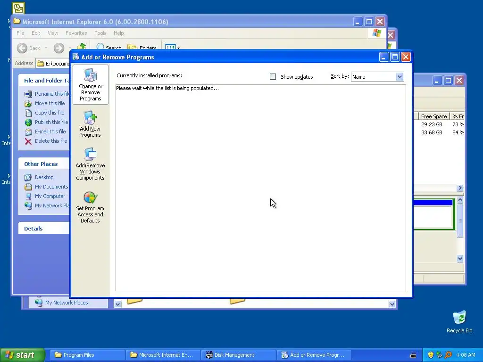Click the Other Places panel header
Screen dimensions: 483x362
(44, 164)
